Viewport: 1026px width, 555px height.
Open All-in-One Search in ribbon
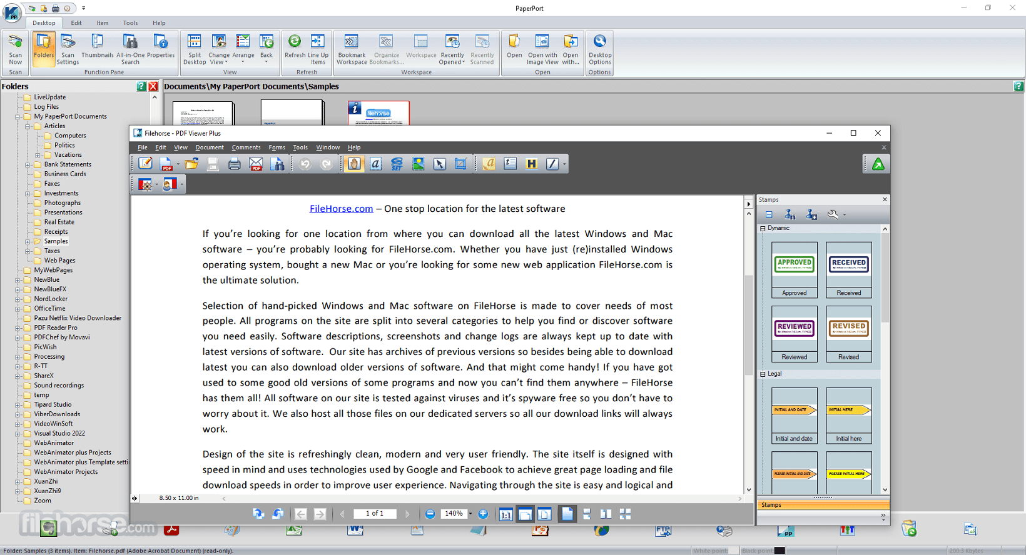tap(130, 49)
